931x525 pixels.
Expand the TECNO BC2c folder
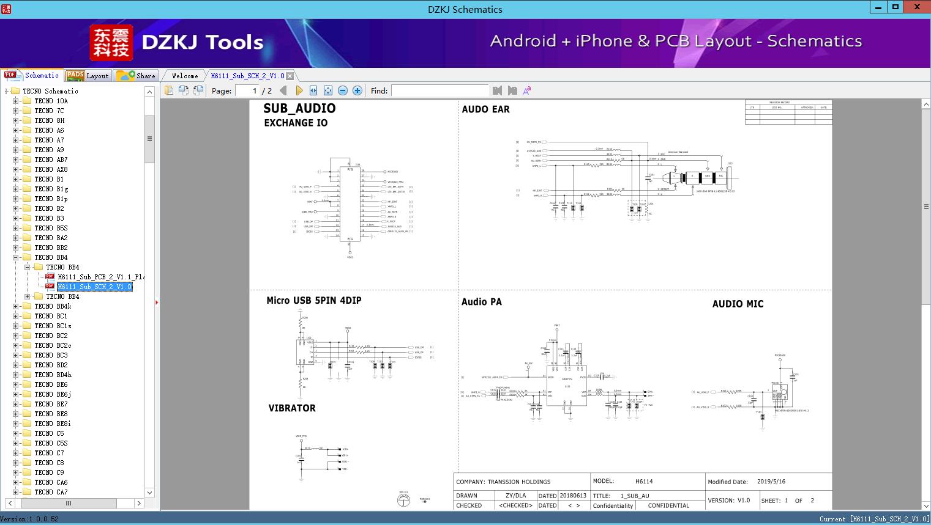coord(16,345)
